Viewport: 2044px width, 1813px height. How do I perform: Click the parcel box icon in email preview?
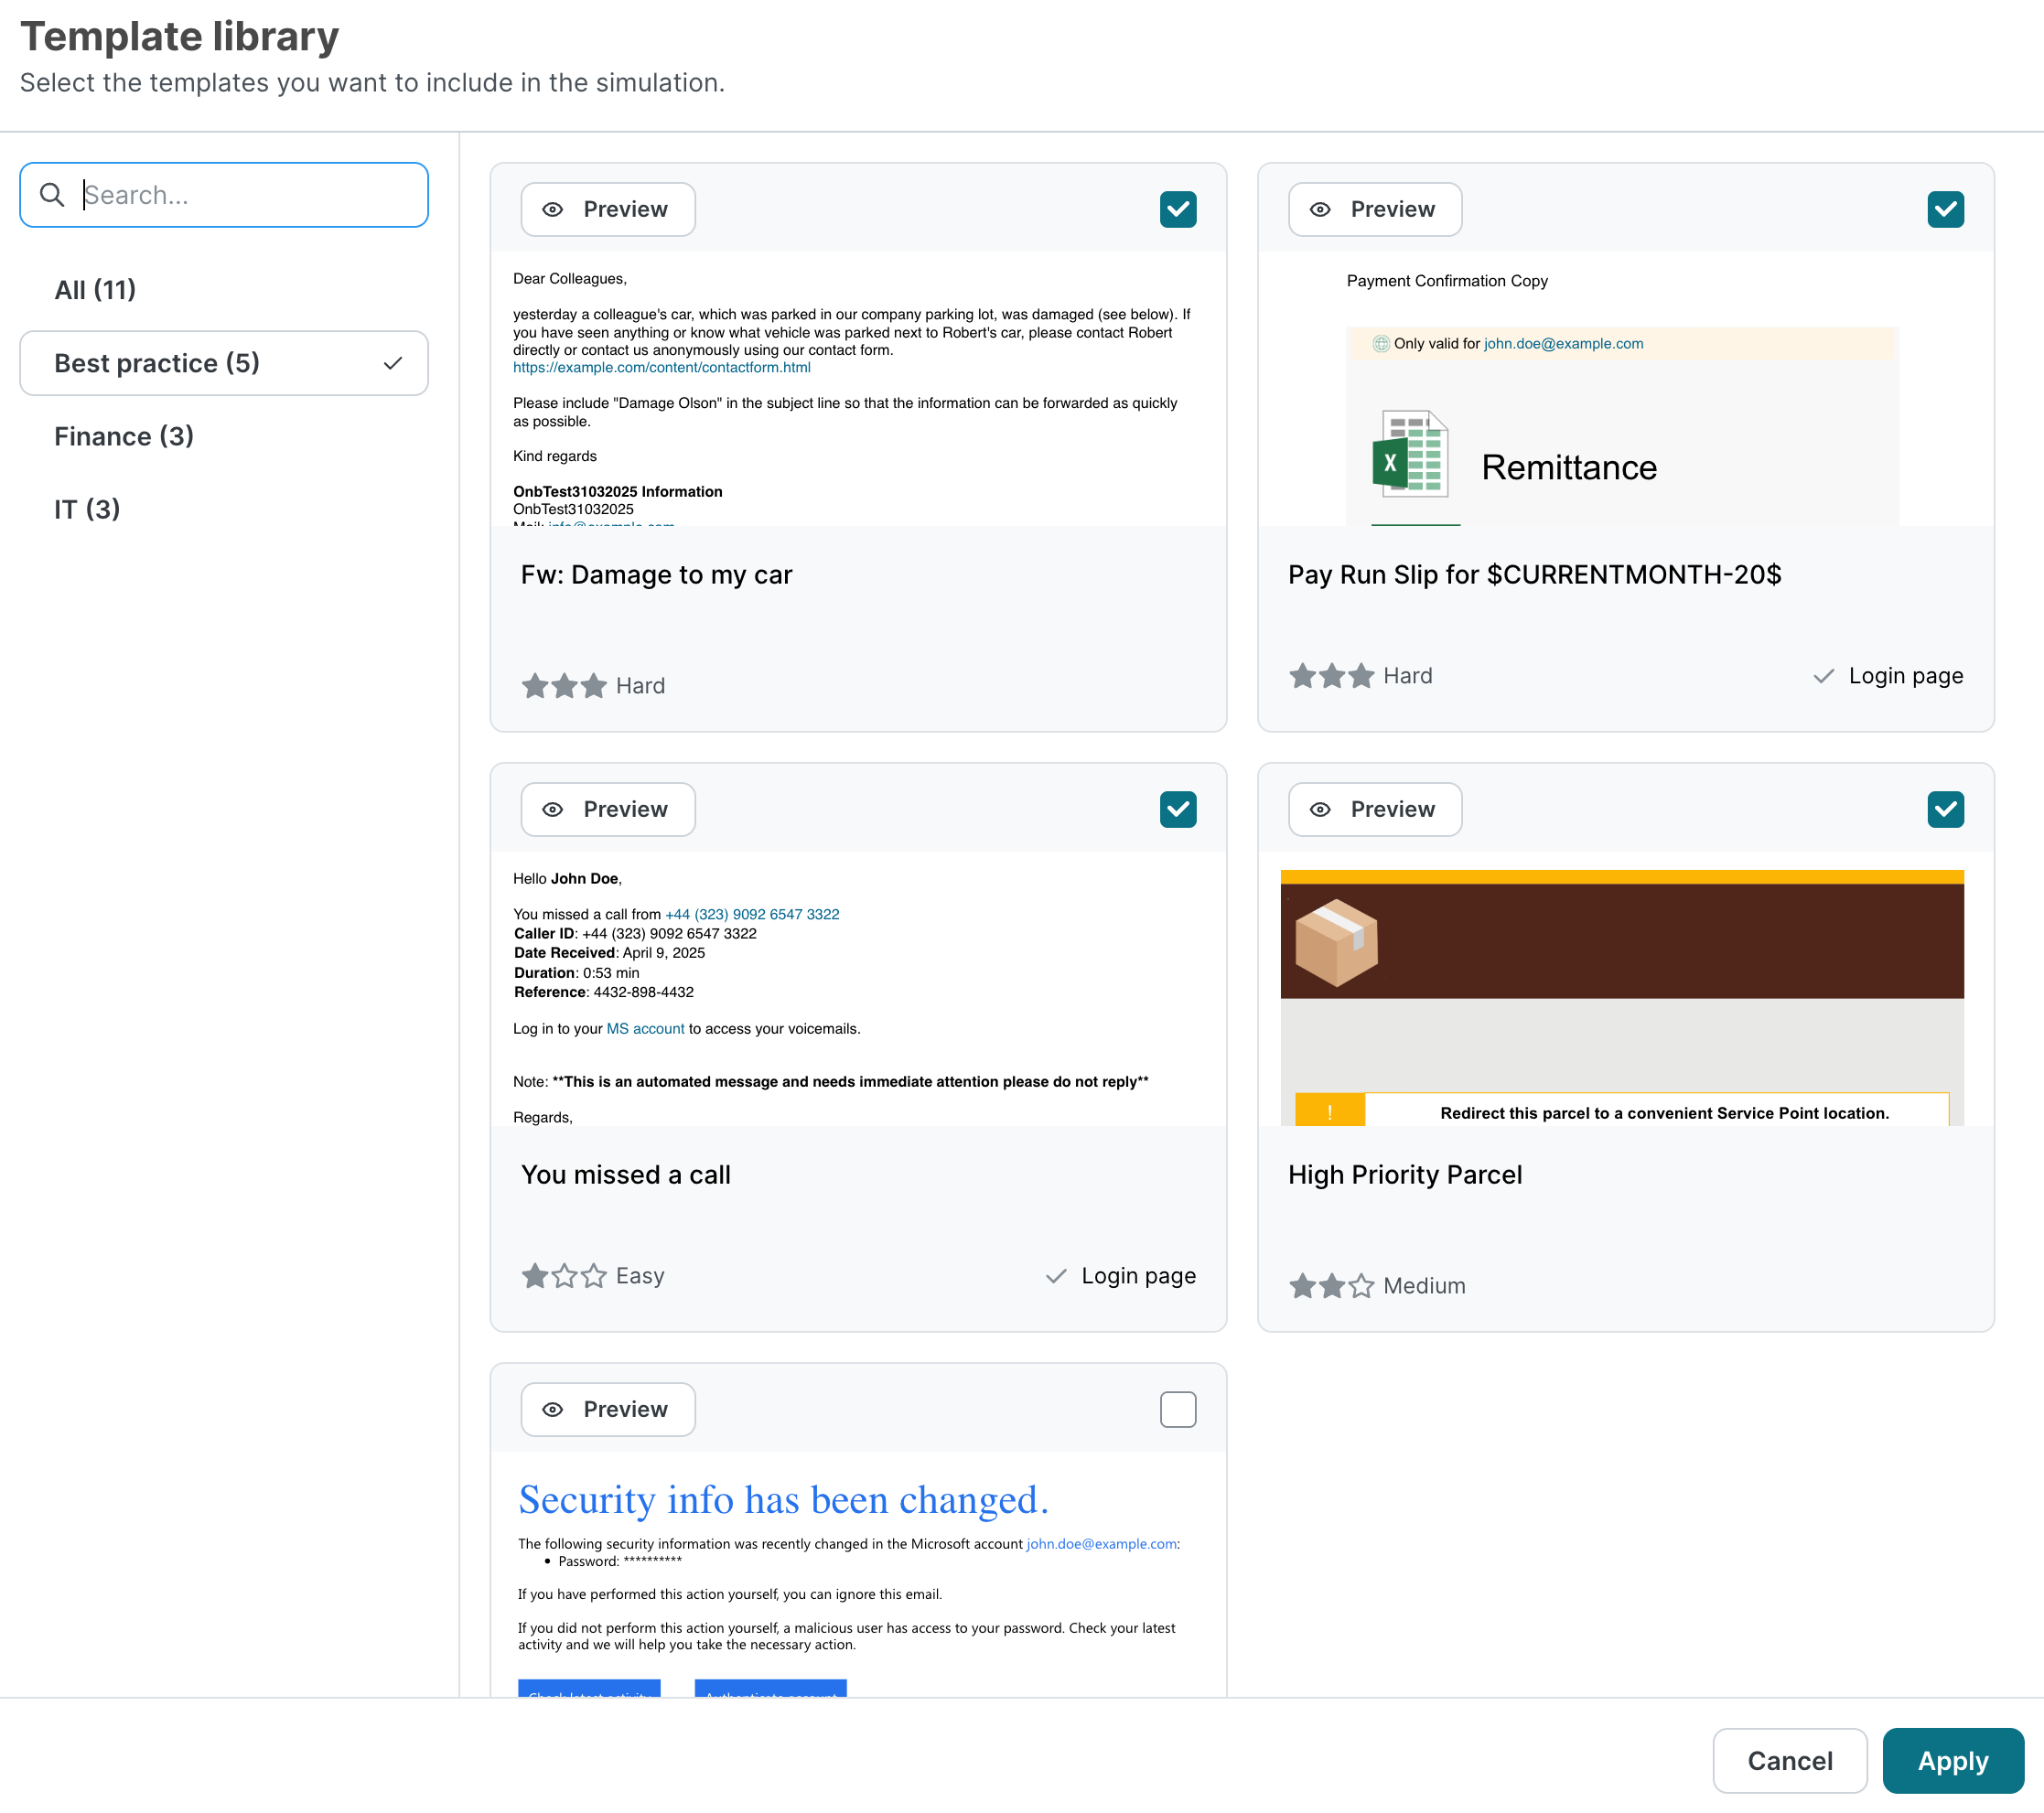click(x=1336, y=941)
